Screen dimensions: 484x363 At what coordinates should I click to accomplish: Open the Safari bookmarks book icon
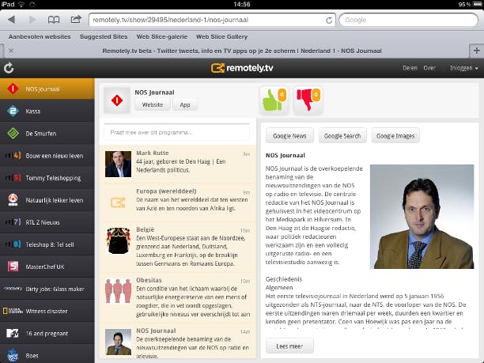coord(54,20)
